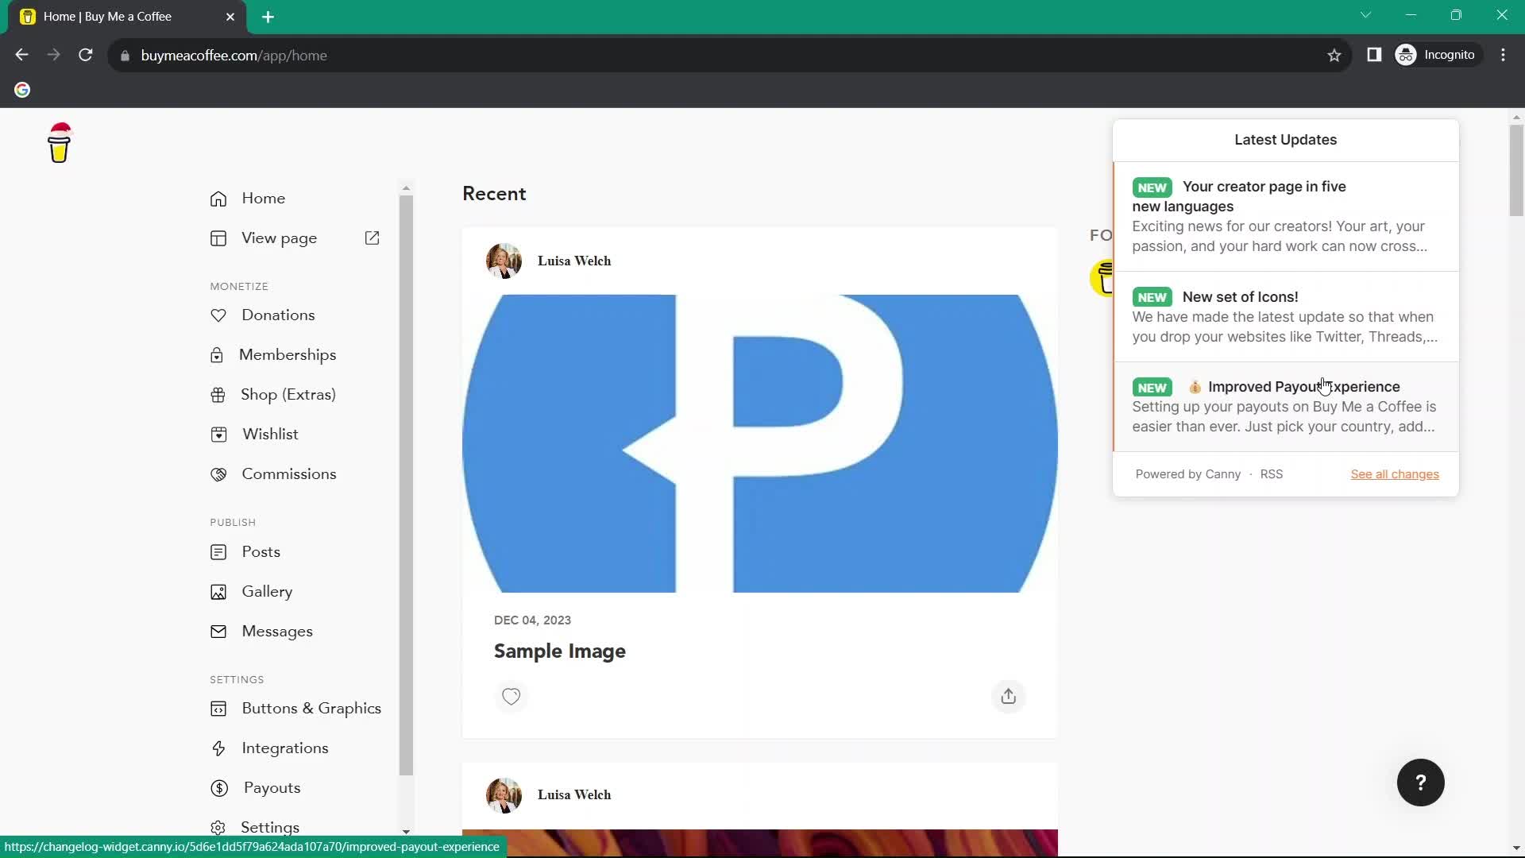Click Luisa Welch name on second post
This screenshot has width=1525, height=858.
[574, 795]
